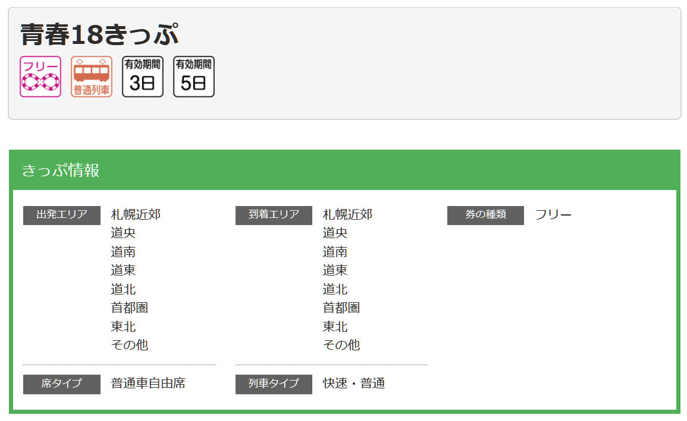Select the 普通列車 local train icon

pos(91,76)
